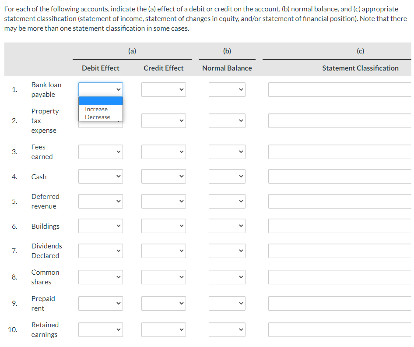Click the 'Cash' account label
This screenshot has height=347, width=414.
point(39,177)
